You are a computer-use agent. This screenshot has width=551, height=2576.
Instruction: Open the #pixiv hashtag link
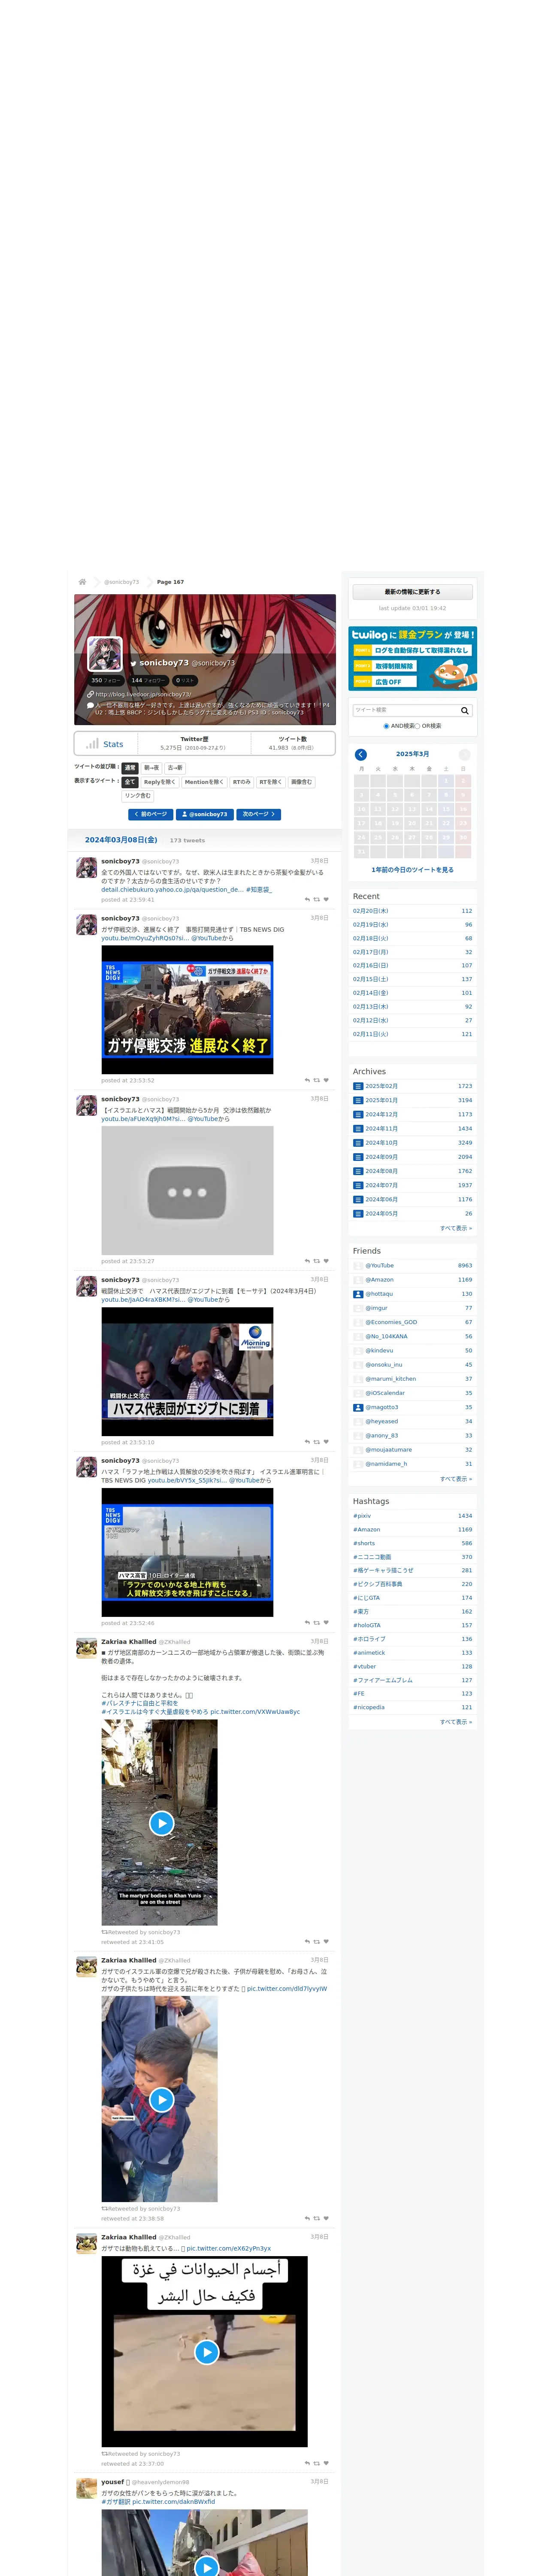click(x=362, y=1516)
